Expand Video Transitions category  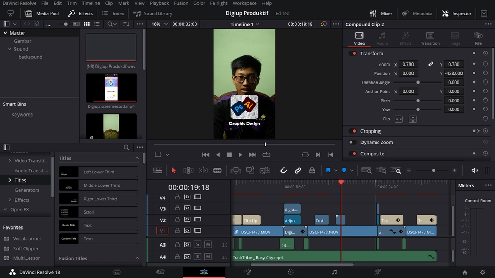pos(9,160)
